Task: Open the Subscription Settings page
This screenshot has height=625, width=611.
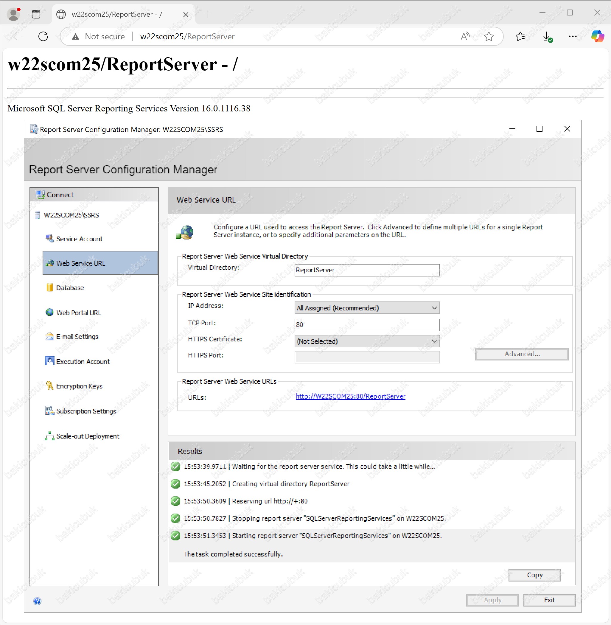Action: pyautogui.click(x=86, y=411)
